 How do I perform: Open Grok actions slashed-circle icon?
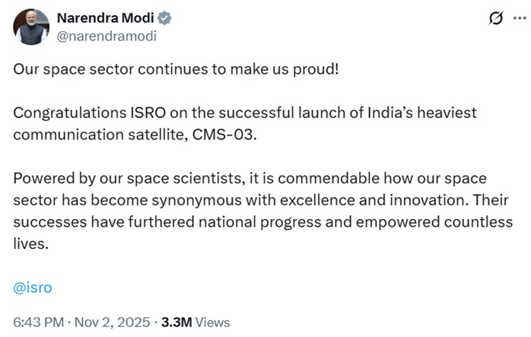pos(496,18)
